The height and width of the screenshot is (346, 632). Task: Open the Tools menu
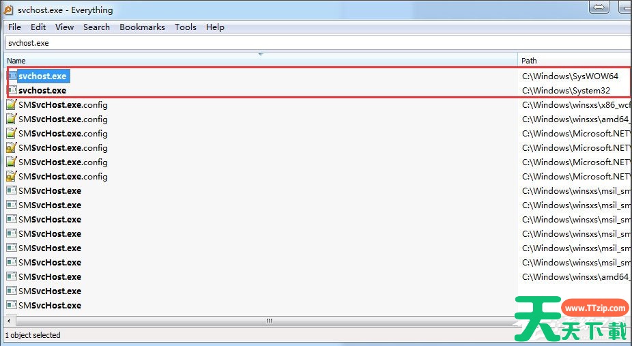(x=186, y=27)
